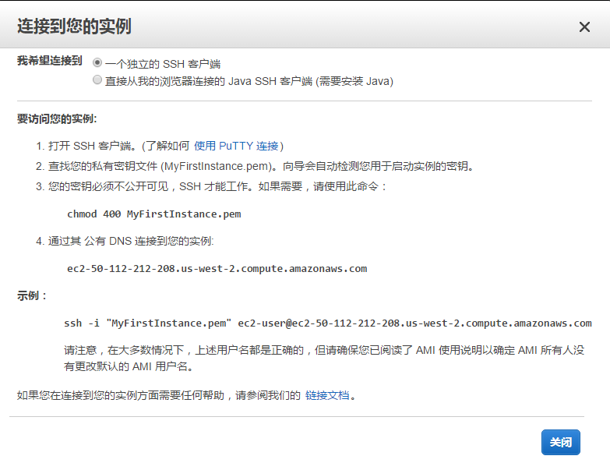610x470 pixels.
Task: Click the blue 关闭 button
Action: coord(561,442)
